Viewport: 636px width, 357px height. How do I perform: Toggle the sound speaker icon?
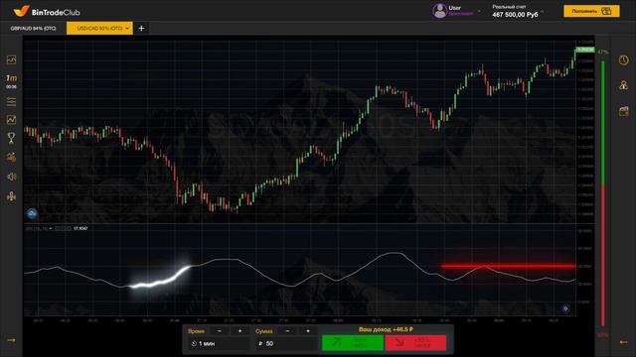tap(11, 177)
